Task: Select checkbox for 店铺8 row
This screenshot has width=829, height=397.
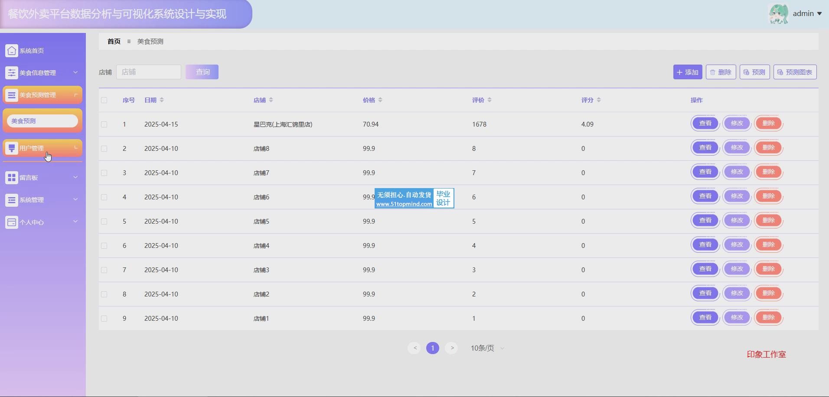Action: (104, 149)
